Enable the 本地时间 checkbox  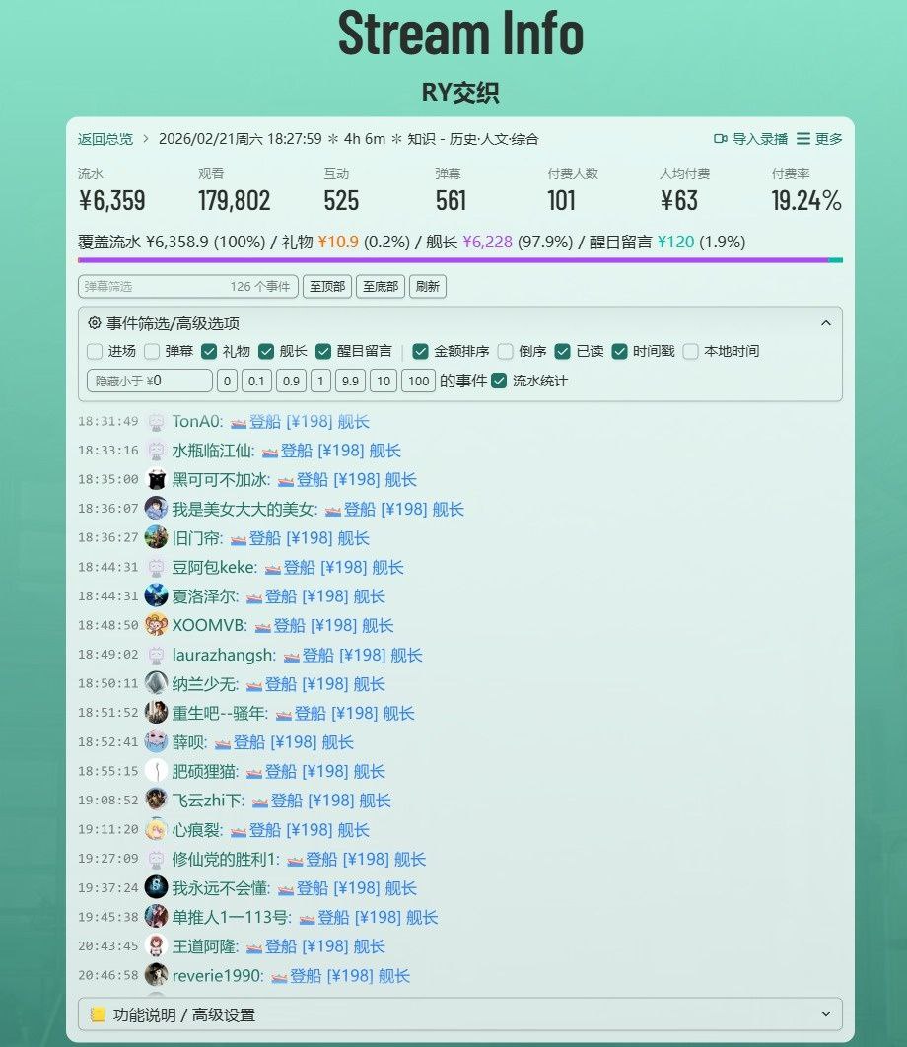(691, 351)
